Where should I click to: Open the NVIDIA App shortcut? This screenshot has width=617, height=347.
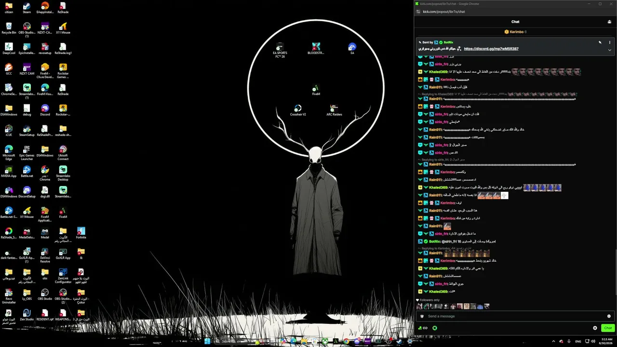9,172
